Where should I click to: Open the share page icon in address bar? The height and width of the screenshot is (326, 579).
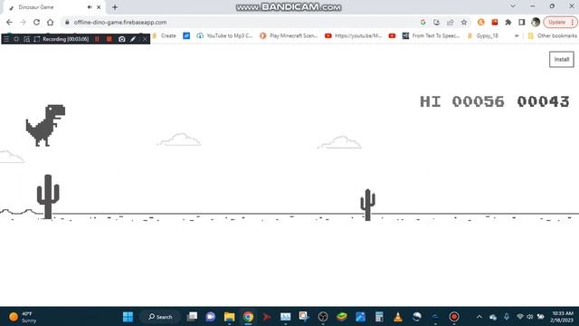click(451, 22)
